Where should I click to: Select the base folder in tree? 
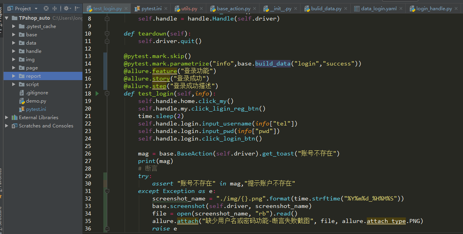pos(31,35)
